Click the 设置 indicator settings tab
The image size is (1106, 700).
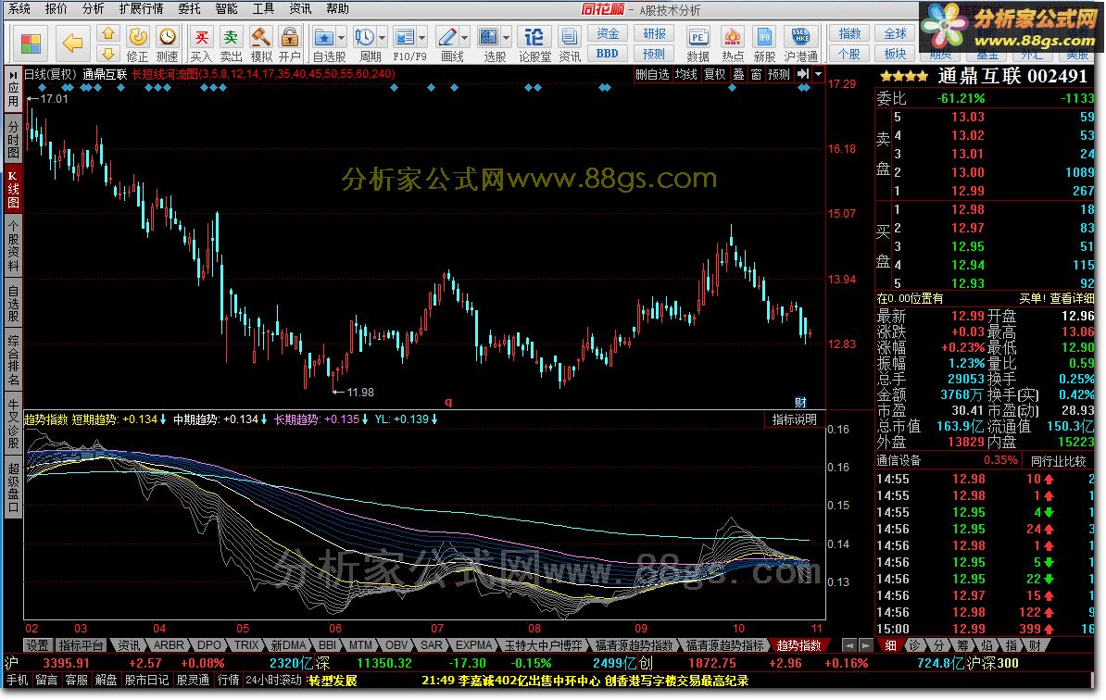(37, 645)
